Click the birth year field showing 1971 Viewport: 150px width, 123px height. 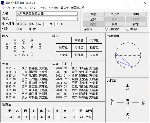point(33,24)
